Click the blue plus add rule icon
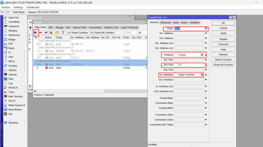263x147 pixels. point(36,33)
